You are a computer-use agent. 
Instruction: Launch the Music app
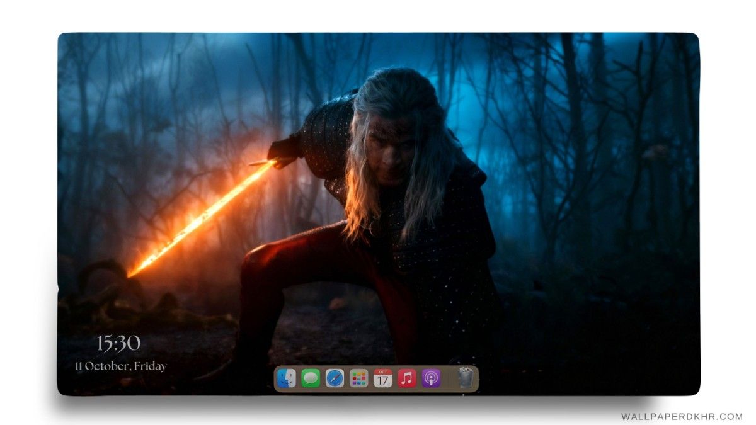[407, 378]
